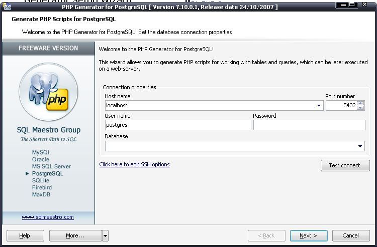Open the Host name dropdown arrow
The width and height of the screenshot is (377, 247).
(319, 106)
